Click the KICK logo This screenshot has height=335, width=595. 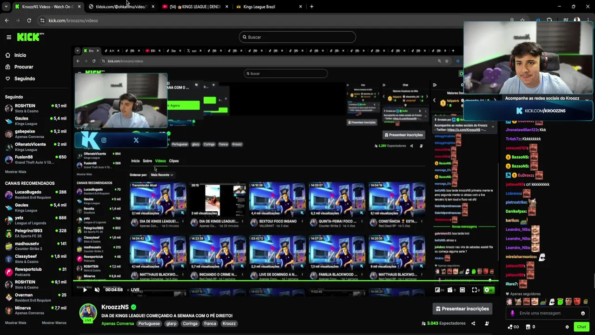click(x=30, y=37)
